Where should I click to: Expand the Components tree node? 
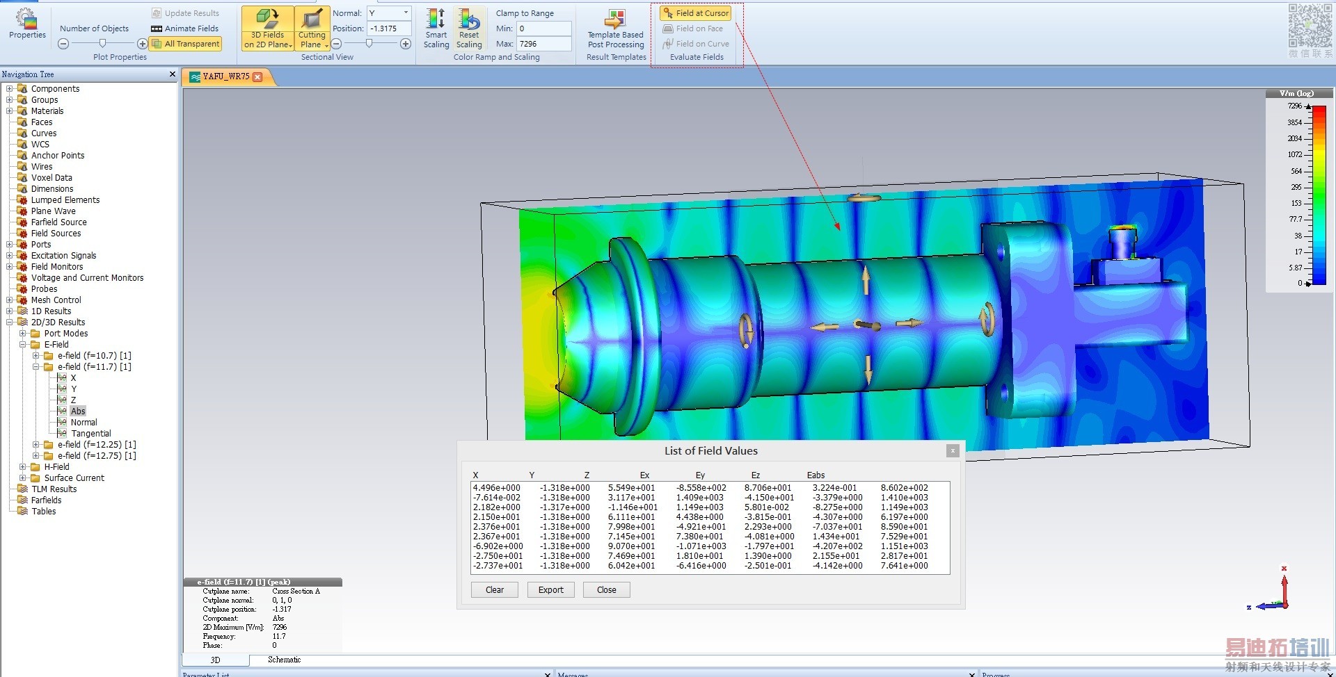tap(10, 89)
